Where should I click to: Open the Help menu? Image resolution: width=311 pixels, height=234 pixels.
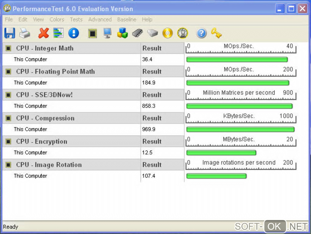coord(147,20)
